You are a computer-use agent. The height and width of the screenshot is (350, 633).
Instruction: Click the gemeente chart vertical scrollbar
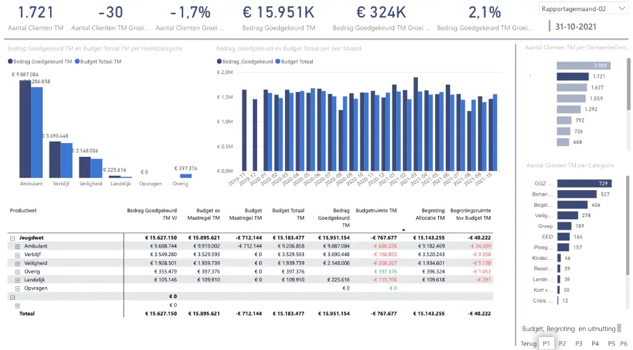628,84
